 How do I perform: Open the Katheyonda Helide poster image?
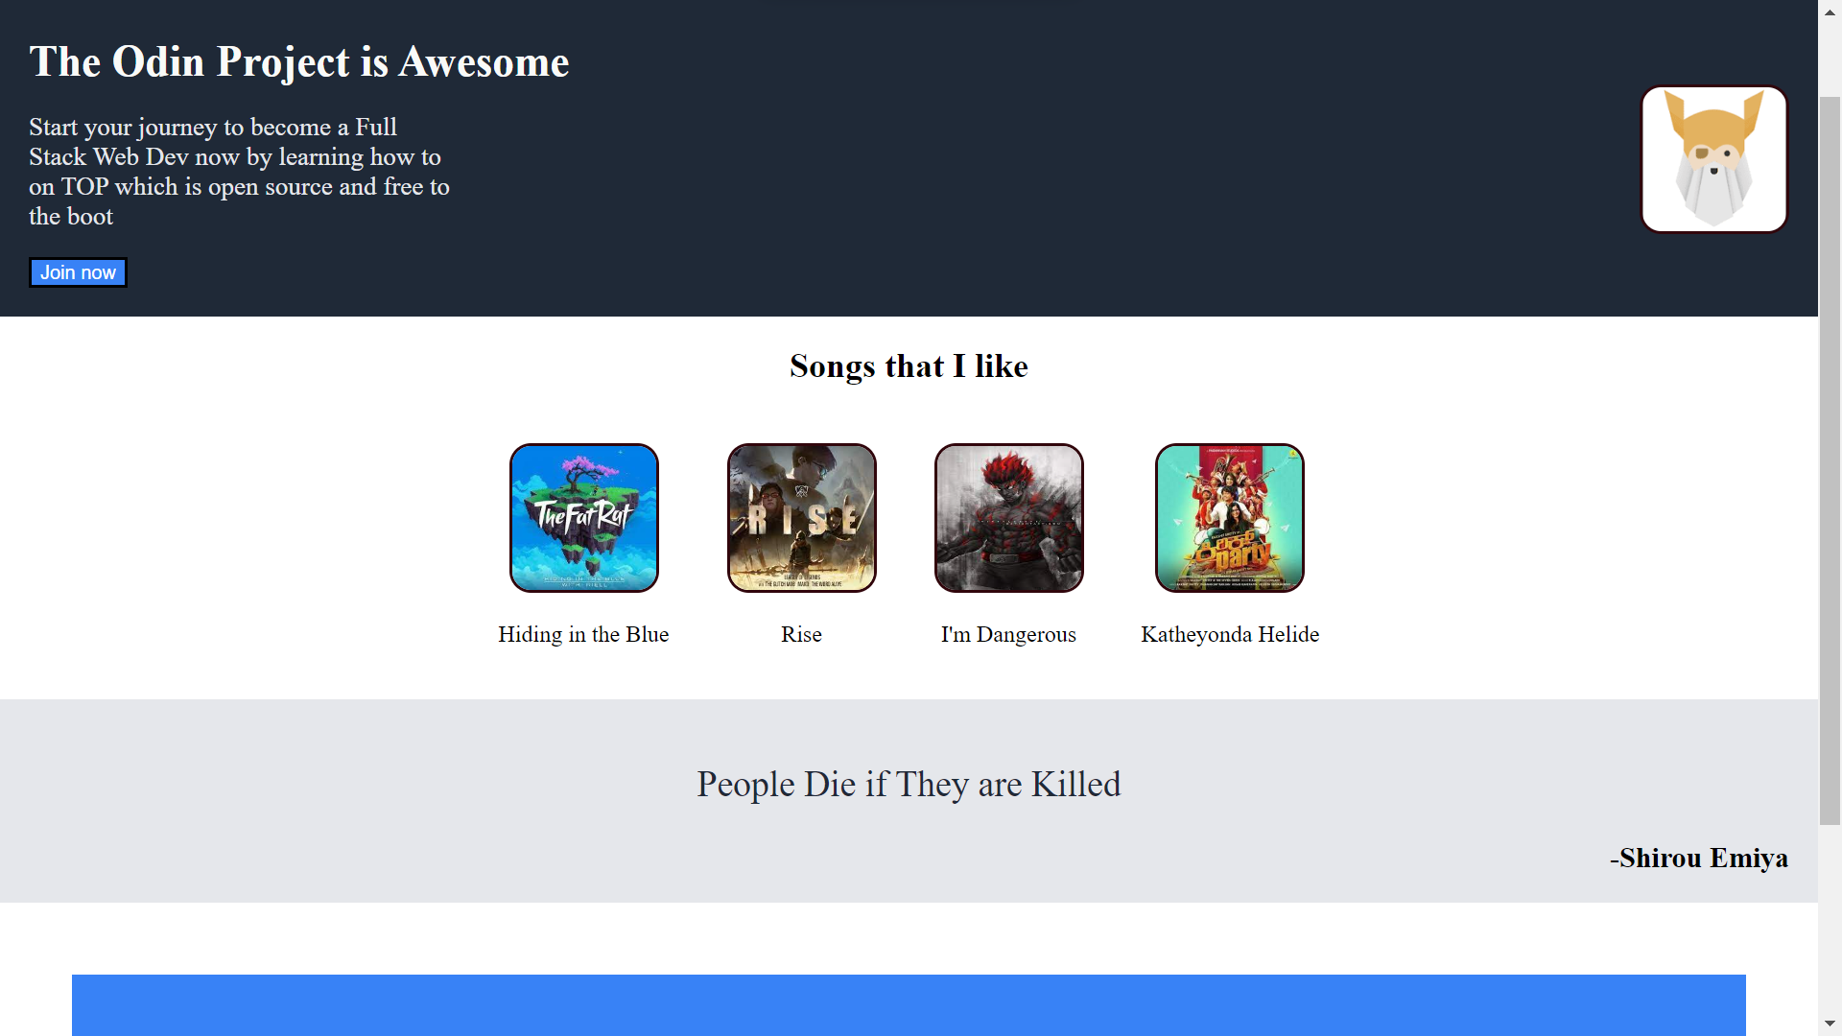click(x=1230, y=518)
